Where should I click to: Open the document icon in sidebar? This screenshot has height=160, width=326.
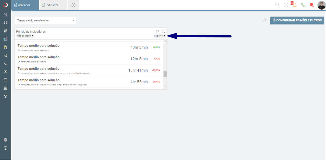(x=5, y=47)
